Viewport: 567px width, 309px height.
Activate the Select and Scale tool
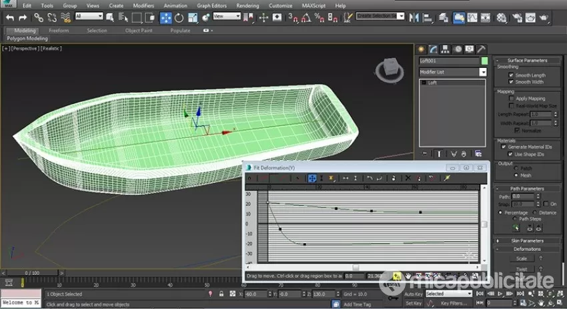point(193,17)
